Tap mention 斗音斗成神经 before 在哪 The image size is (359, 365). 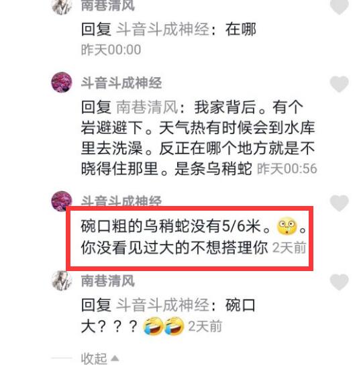pos(162,30)
